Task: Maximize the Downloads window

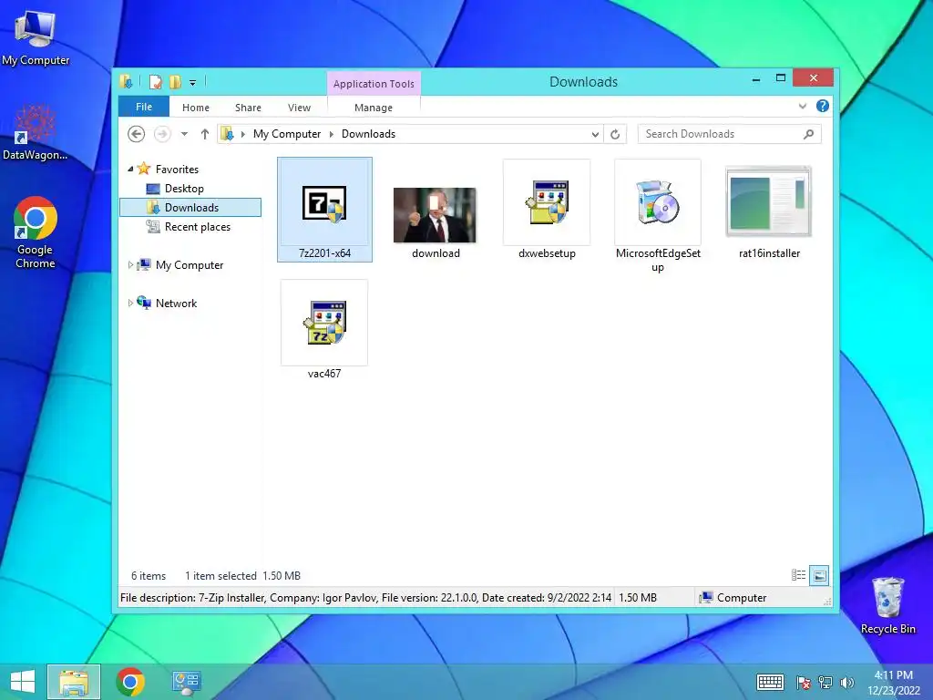Action: click(781, 78)
